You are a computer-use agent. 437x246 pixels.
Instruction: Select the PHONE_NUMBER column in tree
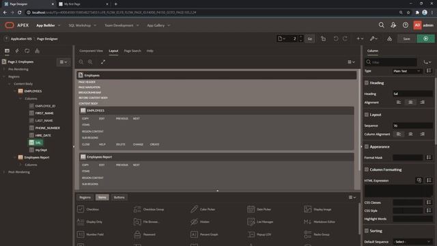[x=47, y=128]
